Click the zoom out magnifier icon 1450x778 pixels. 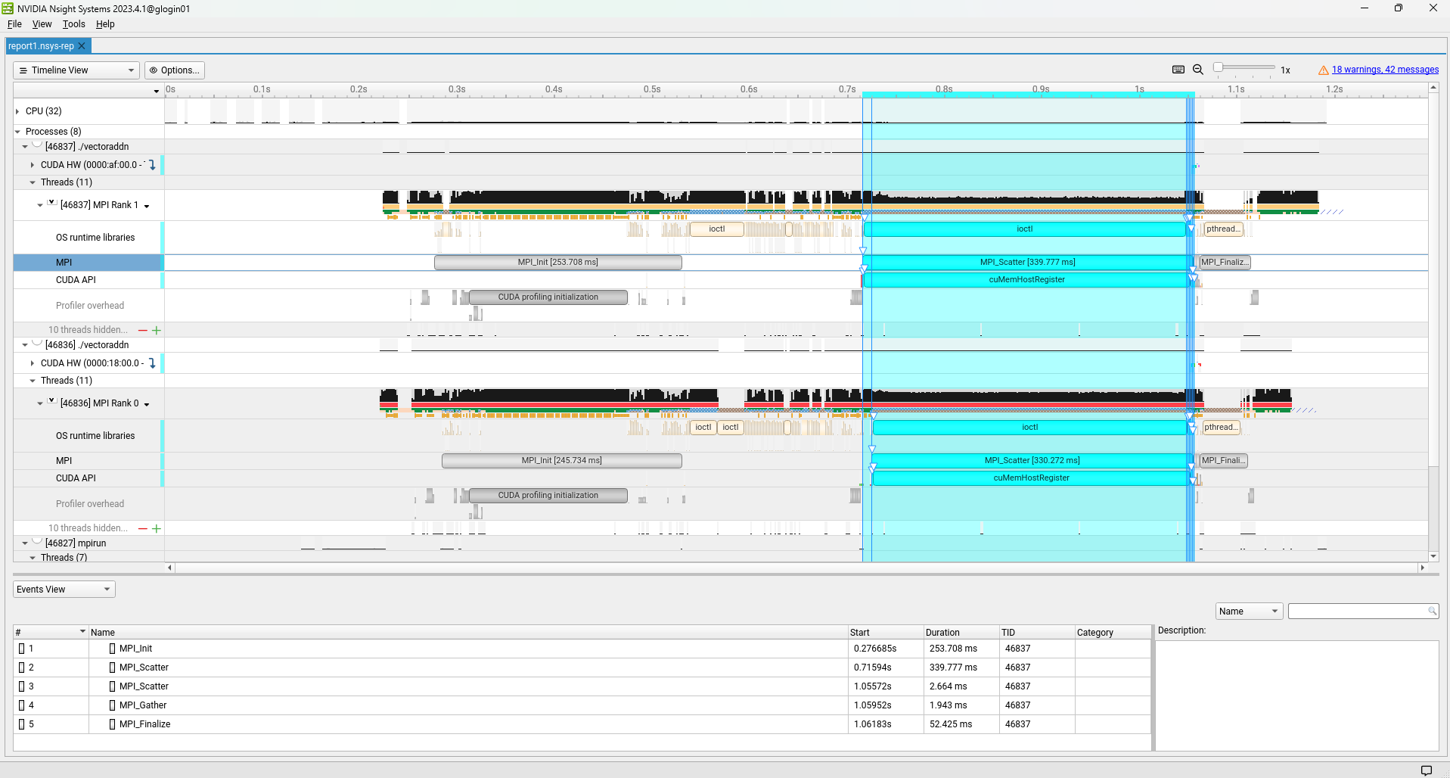click(1198, 70)
